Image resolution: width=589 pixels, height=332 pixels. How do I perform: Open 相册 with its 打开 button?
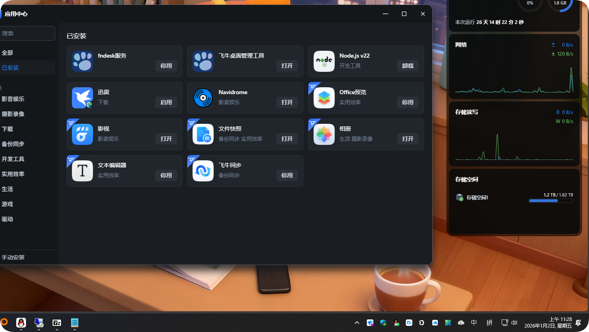[408, 139]
